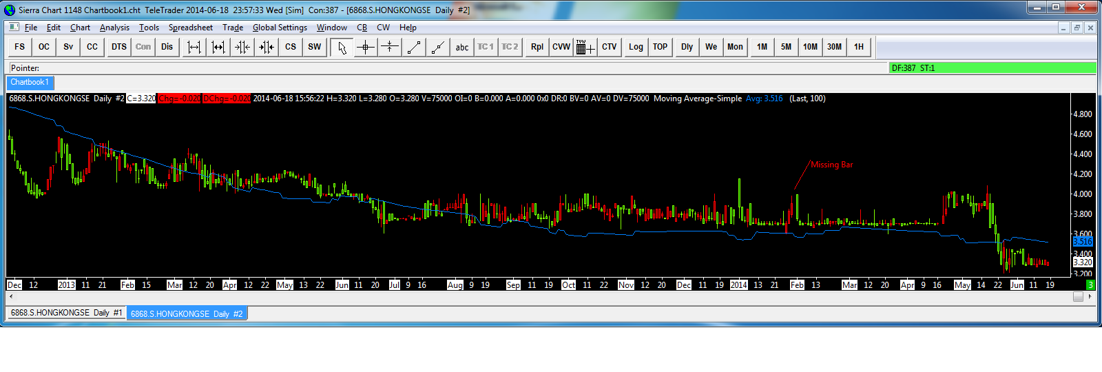Open the Spreadsheet menu

point(191,28)
